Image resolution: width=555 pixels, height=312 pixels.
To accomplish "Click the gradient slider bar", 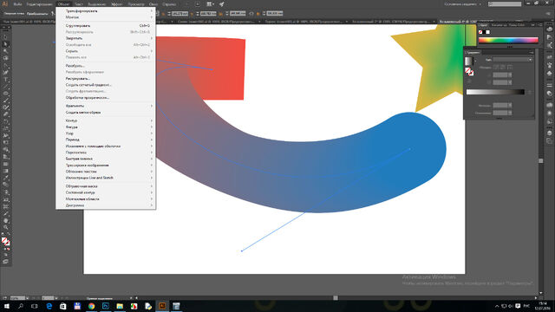I will tap(495, 93).
